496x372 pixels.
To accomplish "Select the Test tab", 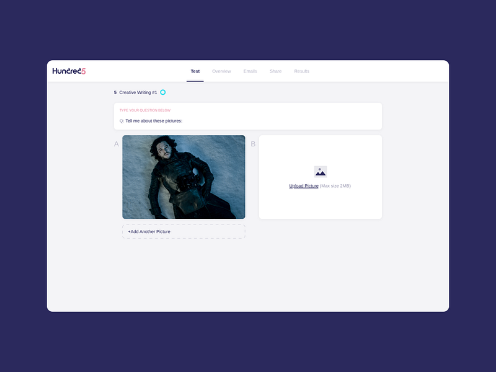I will 195,71.
